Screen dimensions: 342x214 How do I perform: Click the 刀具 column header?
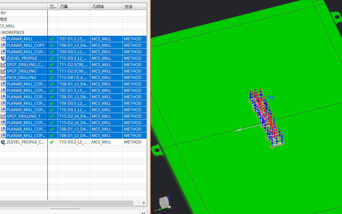(74, 6)
